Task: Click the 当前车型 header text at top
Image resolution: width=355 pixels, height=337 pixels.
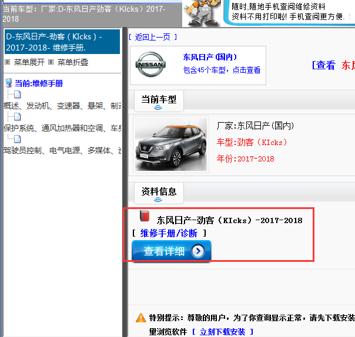Action: pyautogui.click(x=84, y=14)
